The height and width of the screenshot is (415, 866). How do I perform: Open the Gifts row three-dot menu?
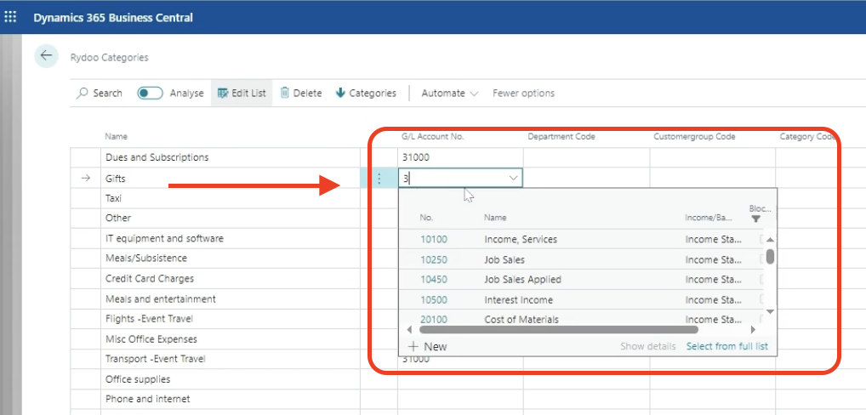(379, 179)
